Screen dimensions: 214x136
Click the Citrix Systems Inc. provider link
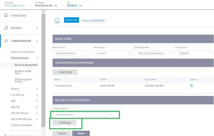click(x=15, y=6)
